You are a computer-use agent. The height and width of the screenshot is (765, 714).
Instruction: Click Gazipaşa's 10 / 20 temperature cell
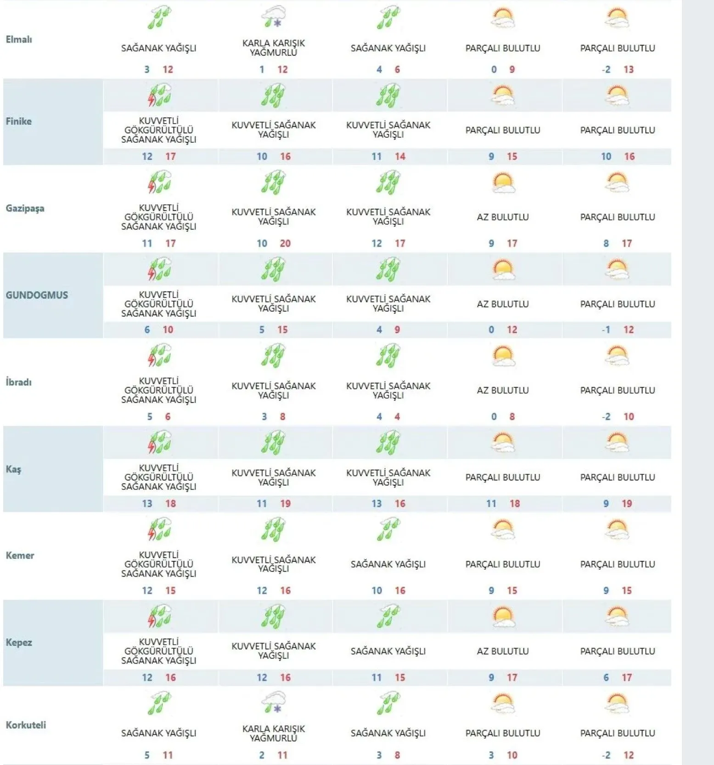click(274, 243)
